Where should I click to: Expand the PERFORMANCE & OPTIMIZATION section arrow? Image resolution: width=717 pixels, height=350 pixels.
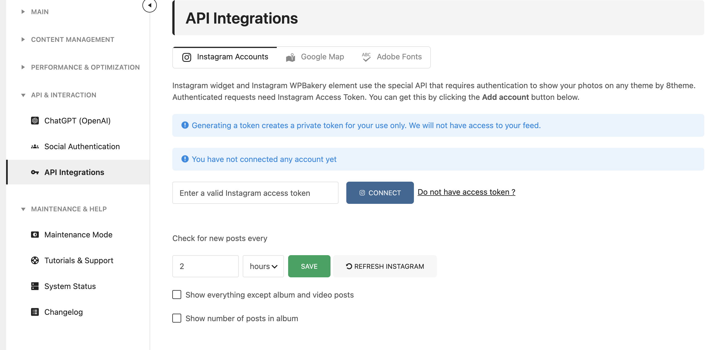[x=23, y=67]
